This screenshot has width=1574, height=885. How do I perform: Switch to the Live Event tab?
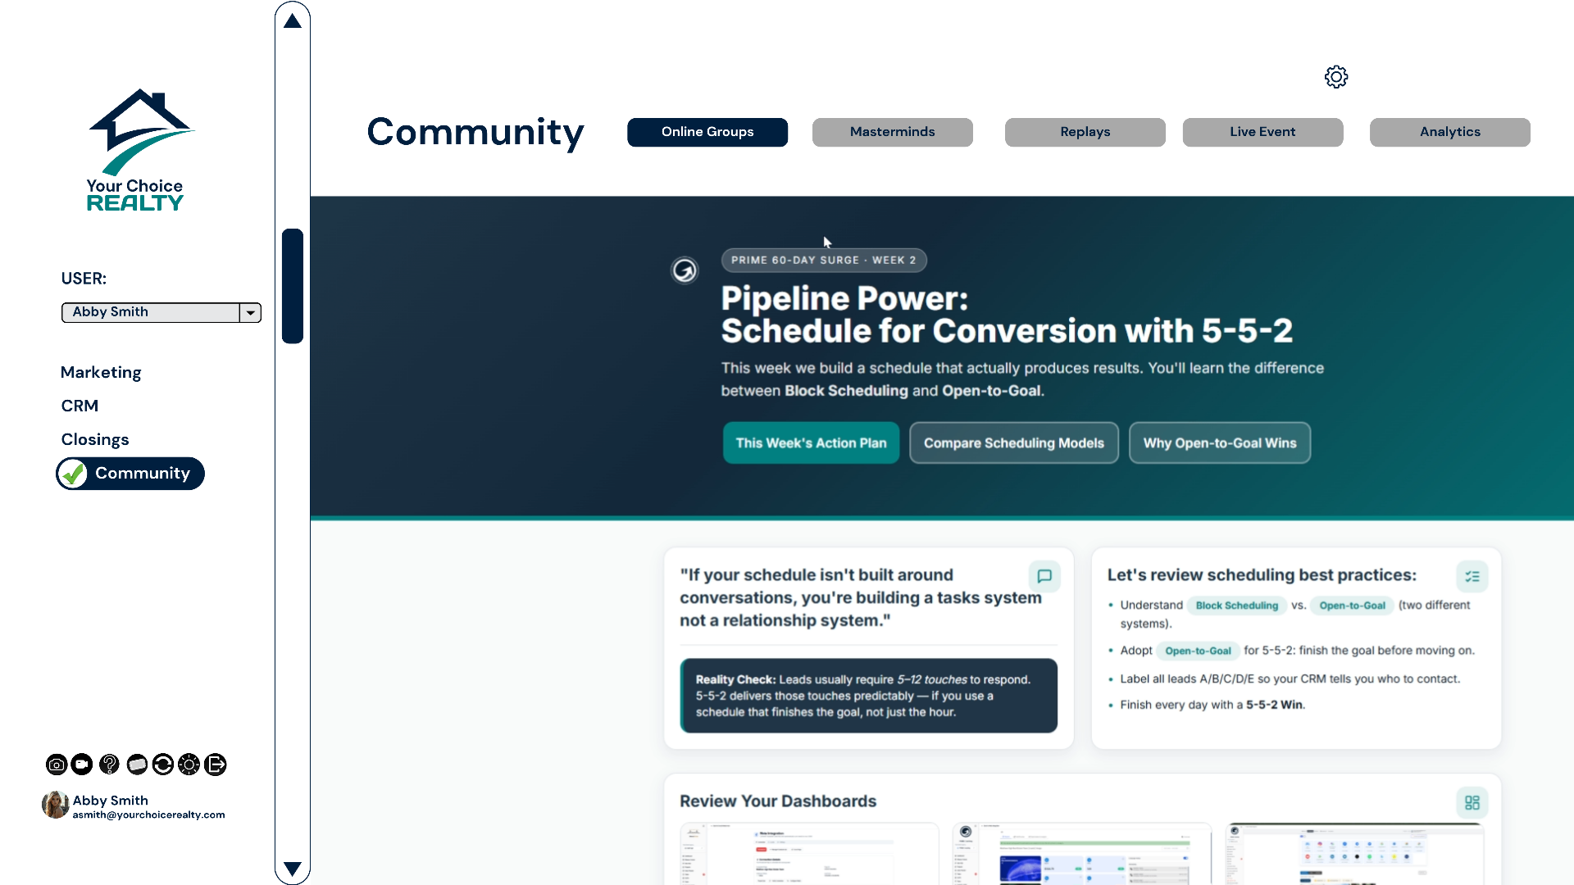tap(1262, 132)
